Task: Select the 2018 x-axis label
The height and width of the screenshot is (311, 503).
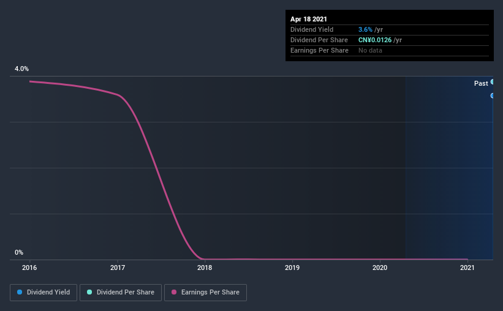Action: click(205, 268)
